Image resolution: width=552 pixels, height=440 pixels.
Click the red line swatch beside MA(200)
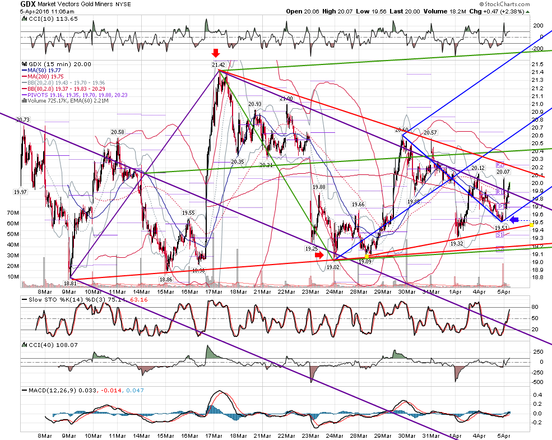tap(24, 76)
